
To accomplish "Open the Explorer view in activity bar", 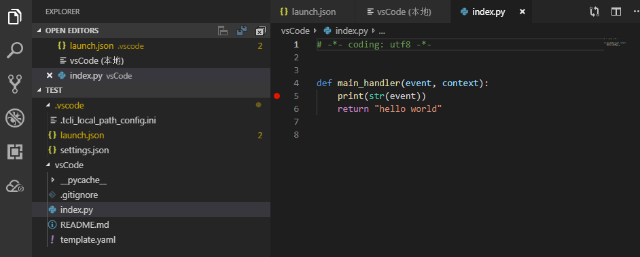I will [x=15, y=17].
